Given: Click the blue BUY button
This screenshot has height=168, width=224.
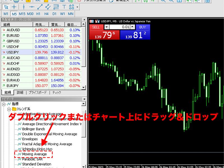Looking at the screenshot, I should (x=135, y=34).
